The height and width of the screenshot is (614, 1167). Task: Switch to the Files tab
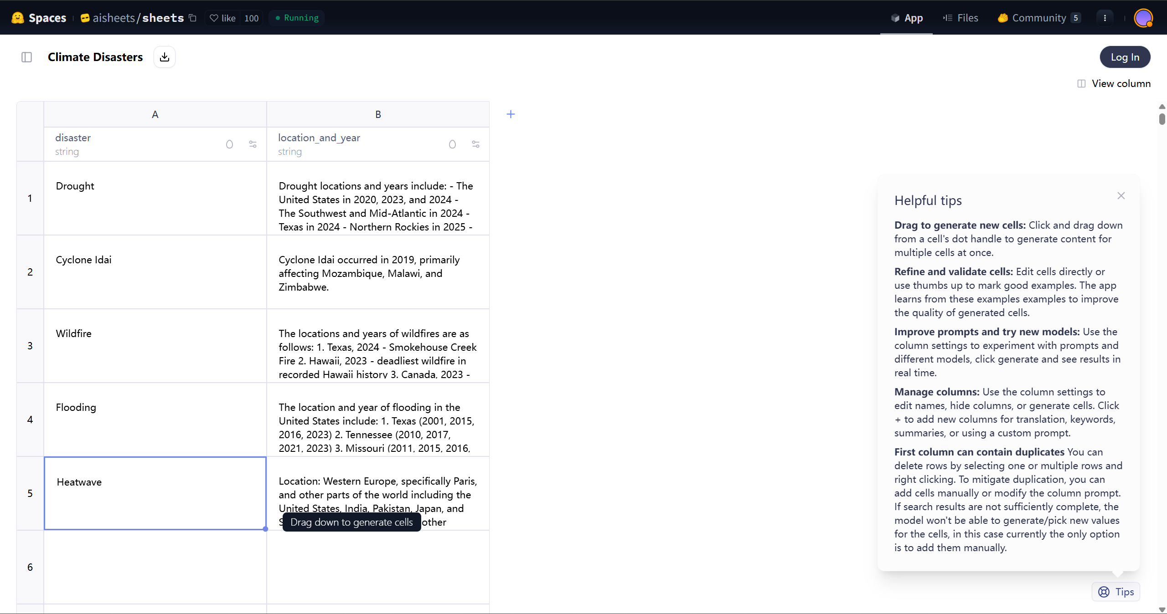(960, 18)
